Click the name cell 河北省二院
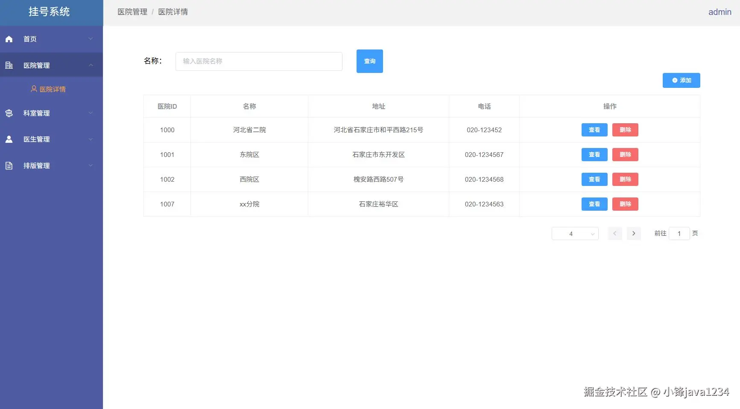Screen dimensions: 740x409 pos(249,130)
